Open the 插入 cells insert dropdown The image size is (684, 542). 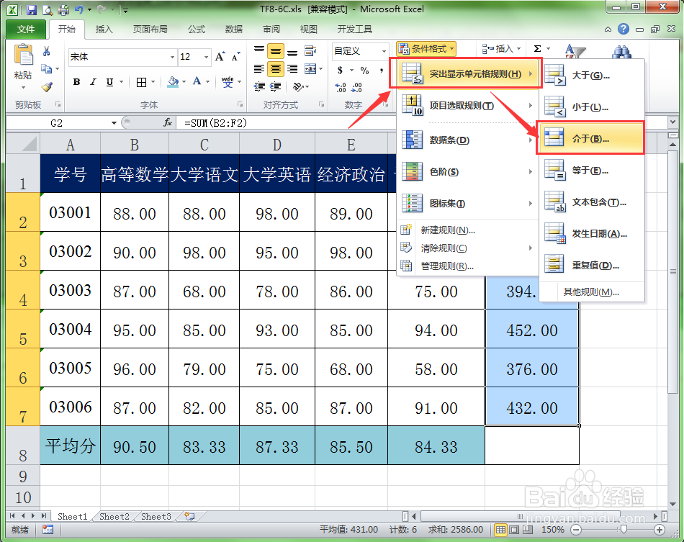coord(502,48)
